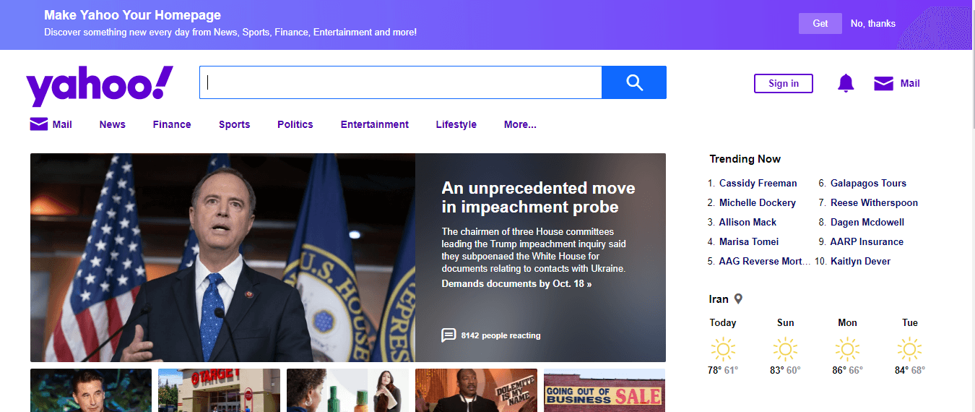Open trending topic AAG Reverse Mort...

tap(765, 261)
